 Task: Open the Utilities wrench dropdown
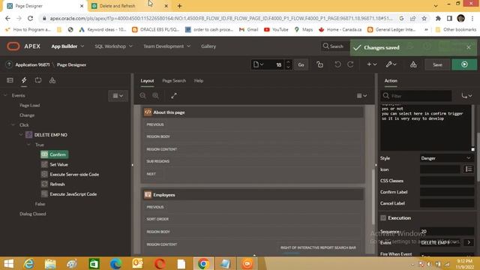click(x=391, y=64)
